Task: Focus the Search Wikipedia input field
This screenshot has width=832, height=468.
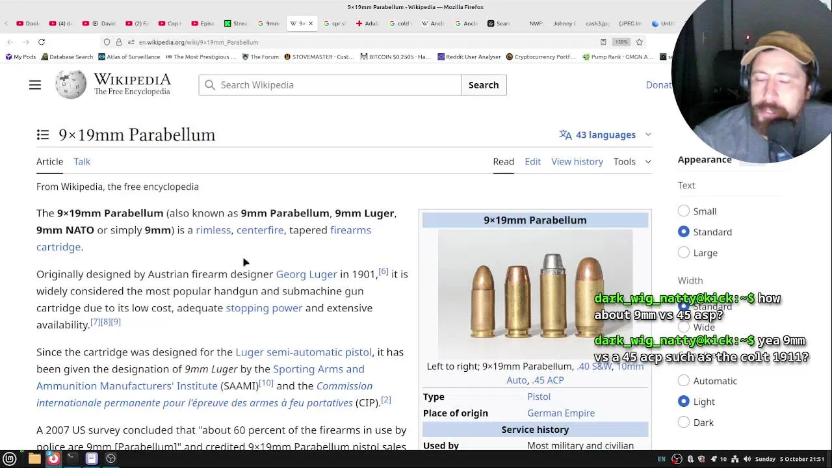Action: 330,85
